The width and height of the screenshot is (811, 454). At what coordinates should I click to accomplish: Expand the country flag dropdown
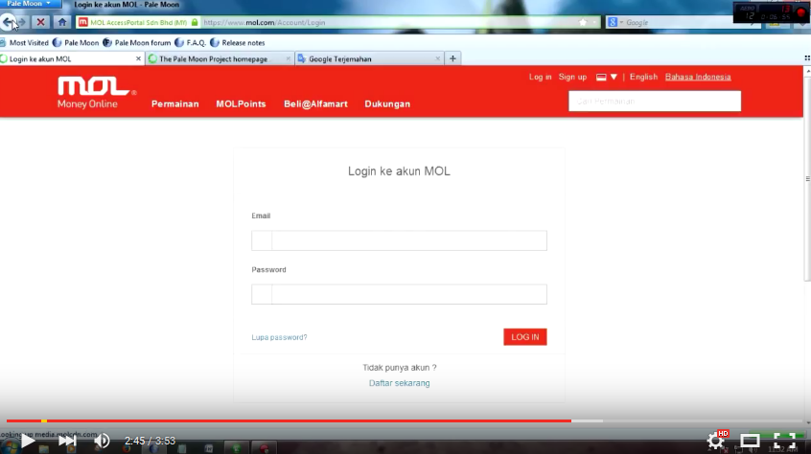pos(607,77)
